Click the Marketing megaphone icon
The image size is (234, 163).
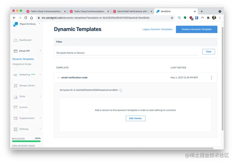click(16, 75)
